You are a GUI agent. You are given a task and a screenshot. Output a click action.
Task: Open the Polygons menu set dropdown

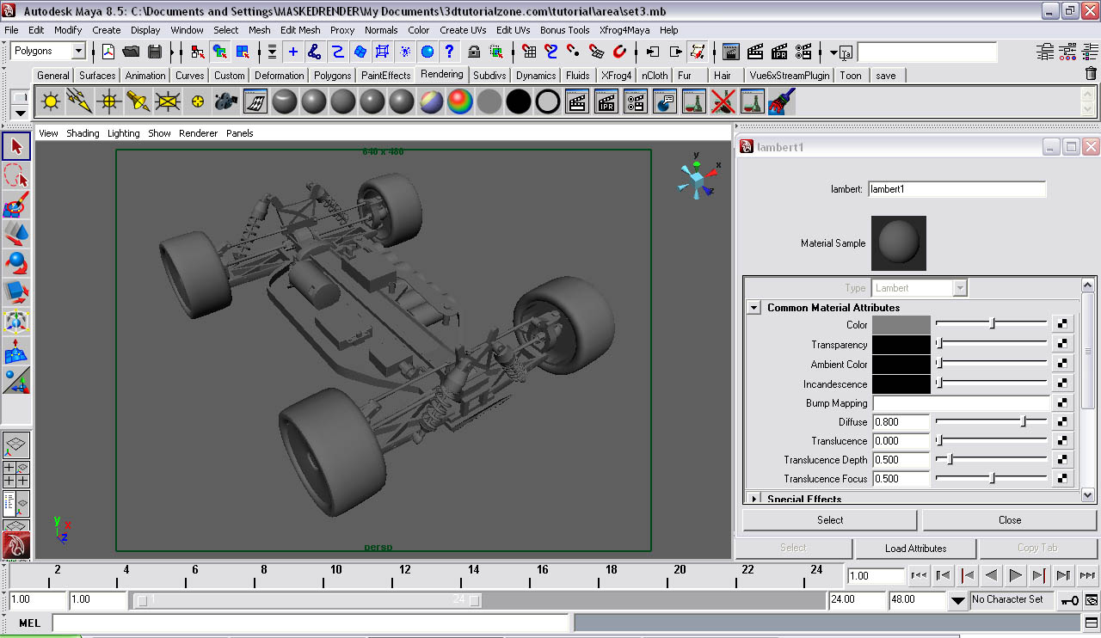[x=77, y=52]
